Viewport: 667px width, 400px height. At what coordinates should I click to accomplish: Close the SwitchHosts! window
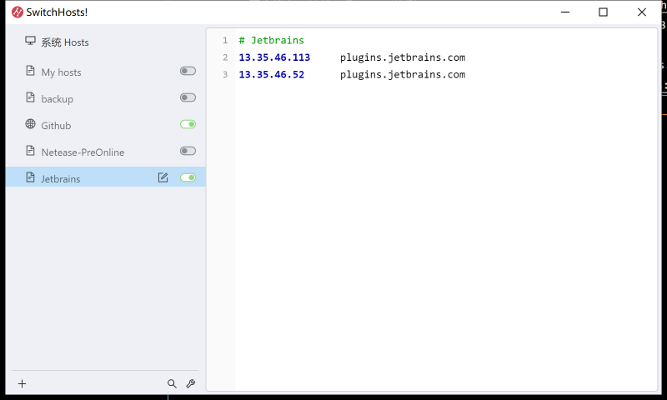pyautogui.click(x=642, y=12)
